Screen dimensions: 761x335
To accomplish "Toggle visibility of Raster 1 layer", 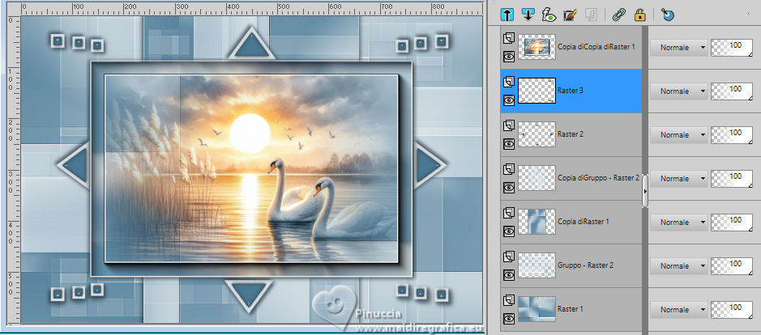I will point(509,319).
